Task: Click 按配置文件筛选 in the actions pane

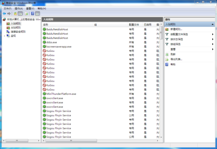Action: pos(179,34)
